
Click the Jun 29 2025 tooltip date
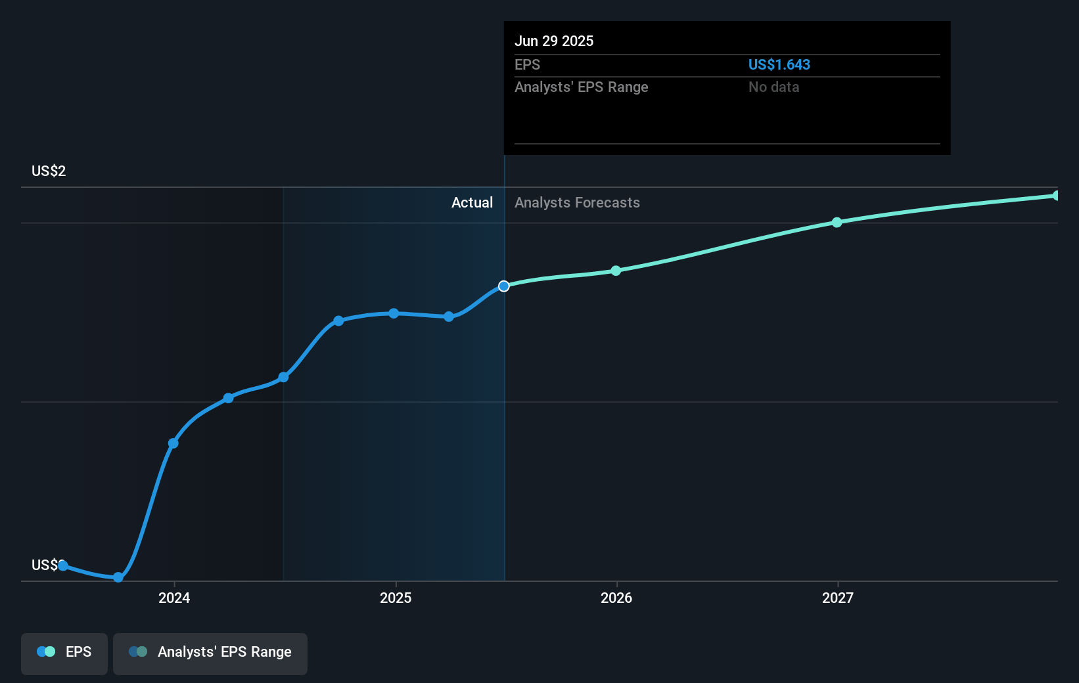pos(554,41)
